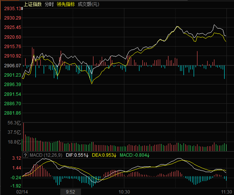Click the 2906.07 baseline price label

point(12,65)
